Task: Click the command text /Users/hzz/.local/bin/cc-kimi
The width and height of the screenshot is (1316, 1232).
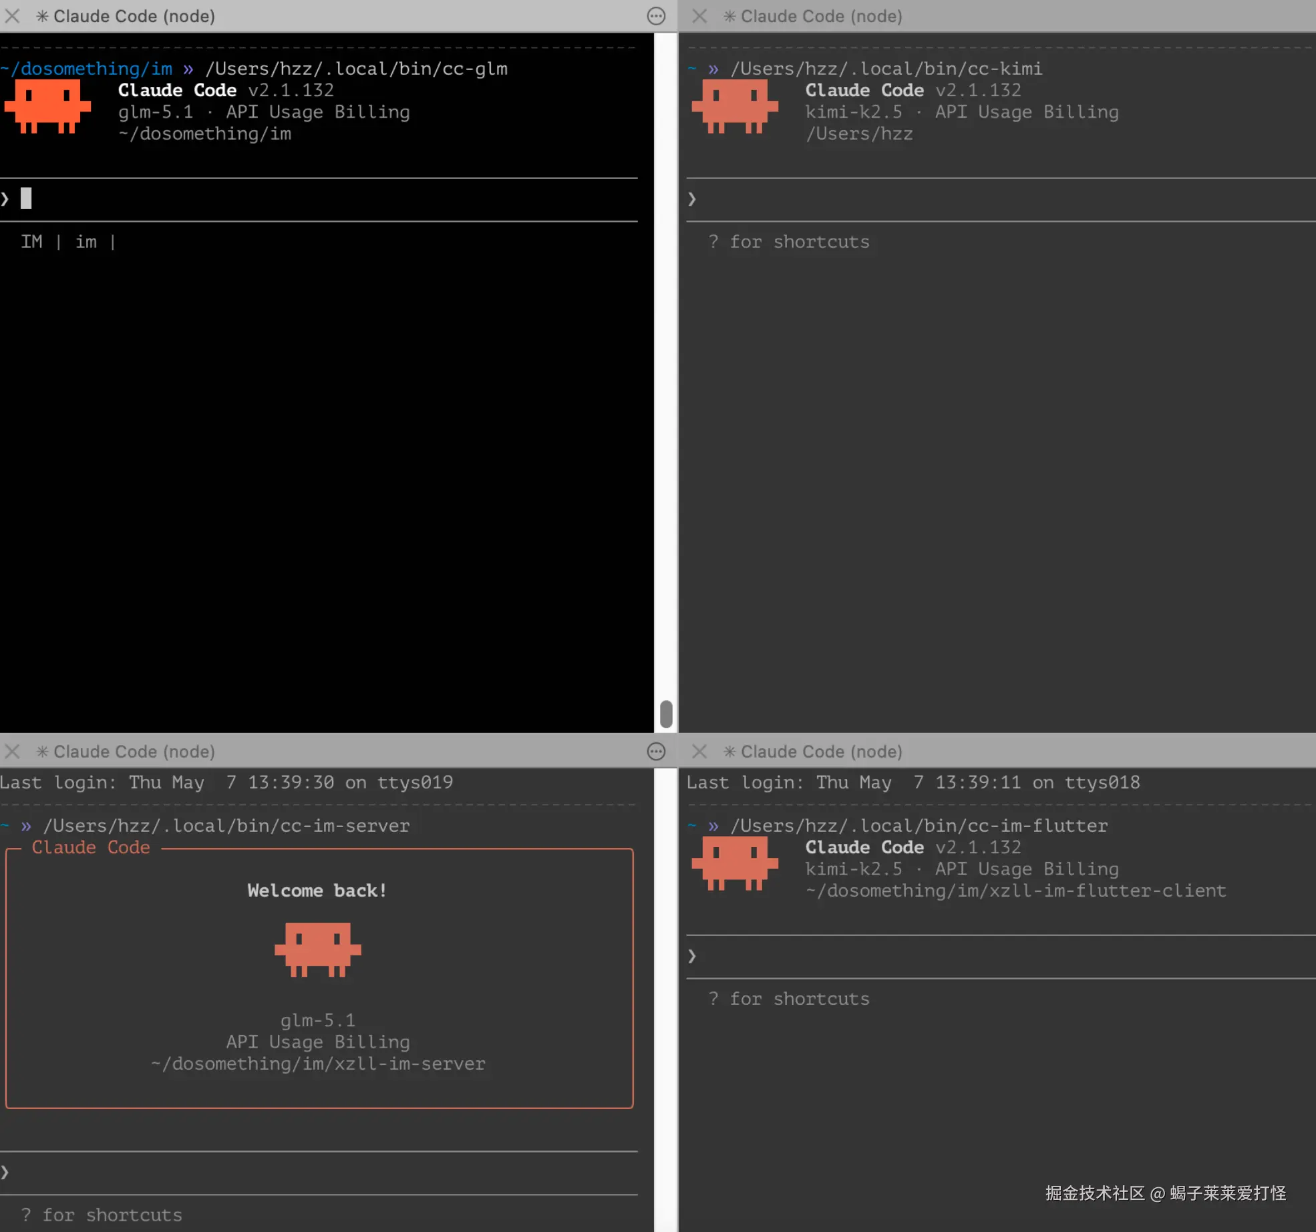Action: [886, 69]
